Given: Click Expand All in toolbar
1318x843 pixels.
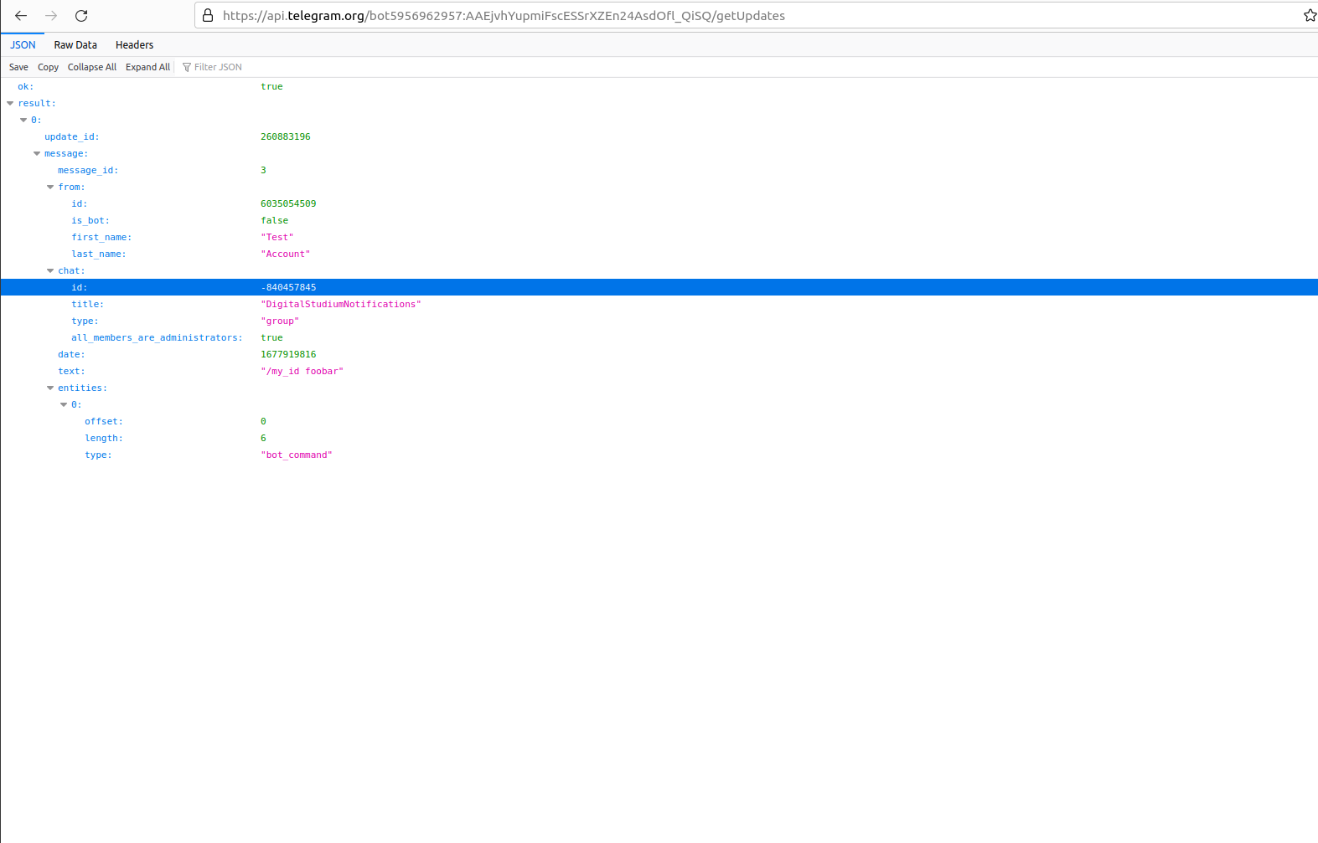Looking at the screenshot, I should pos(147,67).
